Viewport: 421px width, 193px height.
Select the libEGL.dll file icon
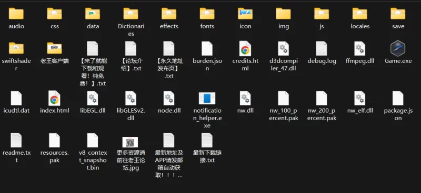click(x=93, y=98)
